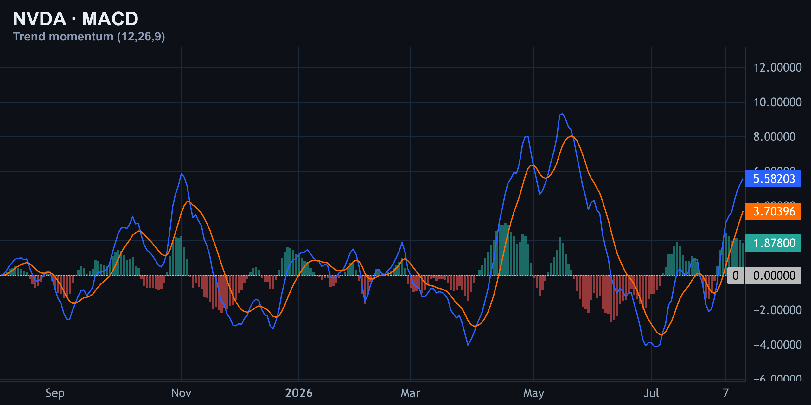Click the May time axis label

[534, 393]
